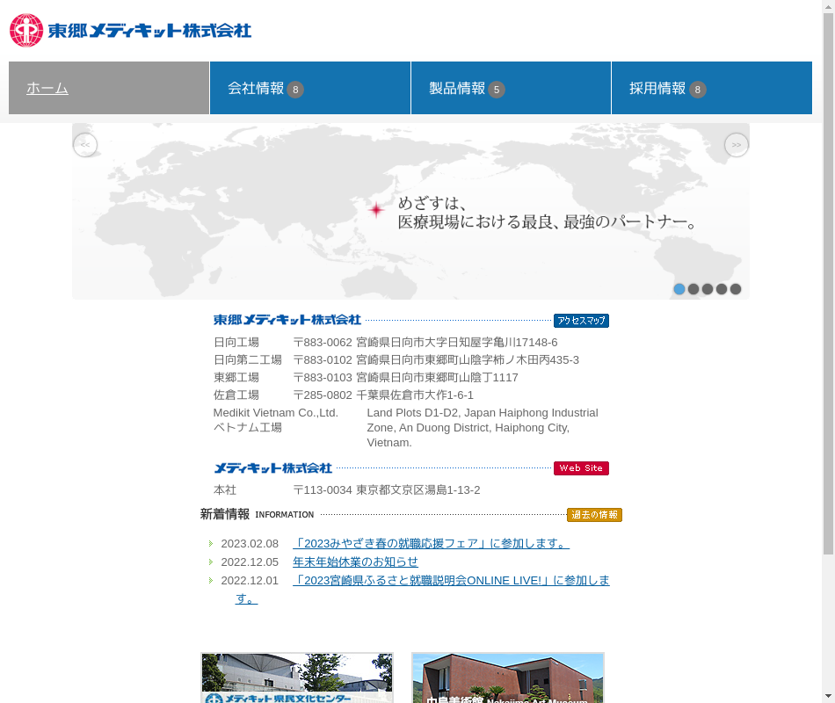This screenshot has height=703, width=835.
Task: Select the first blue carousel dot
Action: [679, 289]
